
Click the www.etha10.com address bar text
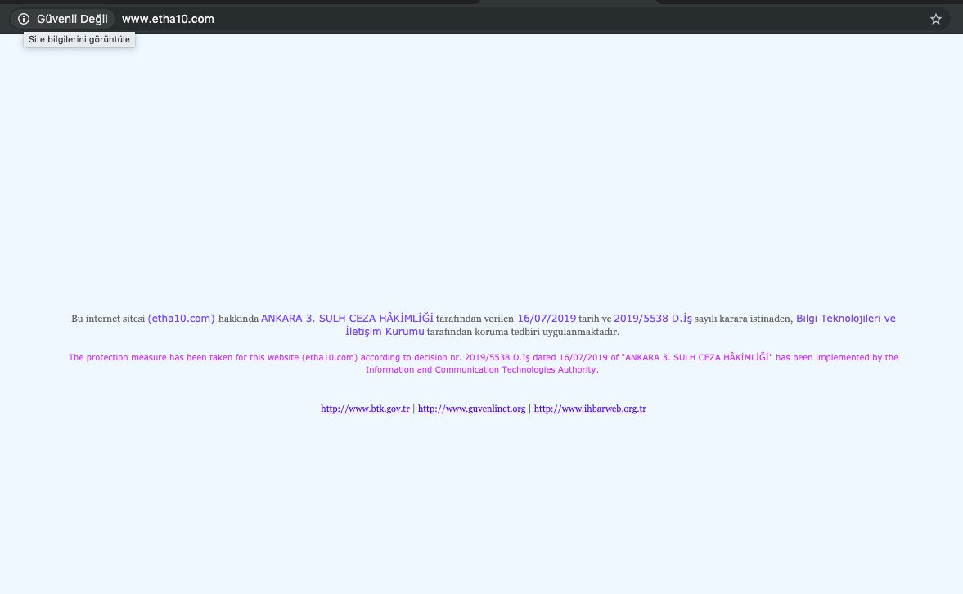[168, 19]
